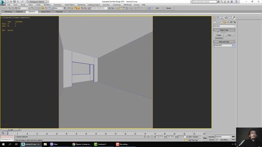Open the Utilities hammer command panel tab
262x147 pixels.
pyautogui.click(x=234, y=18)
